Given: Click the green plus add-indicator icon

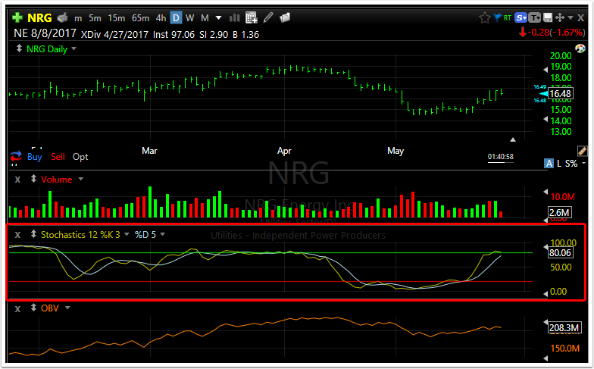Looking at the screenshot, I should [x=17, y=17].
